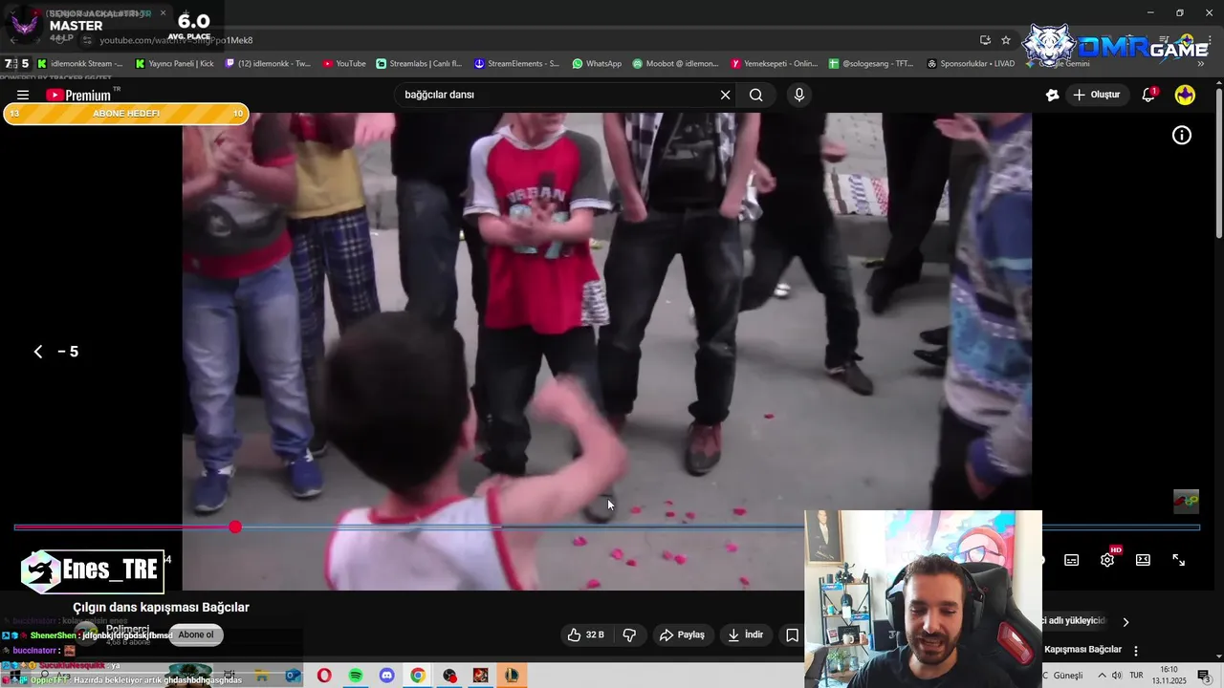Open the three-dot menu for Kapışması Bağcılar

pyautogui.click(x=1136, y=651)
